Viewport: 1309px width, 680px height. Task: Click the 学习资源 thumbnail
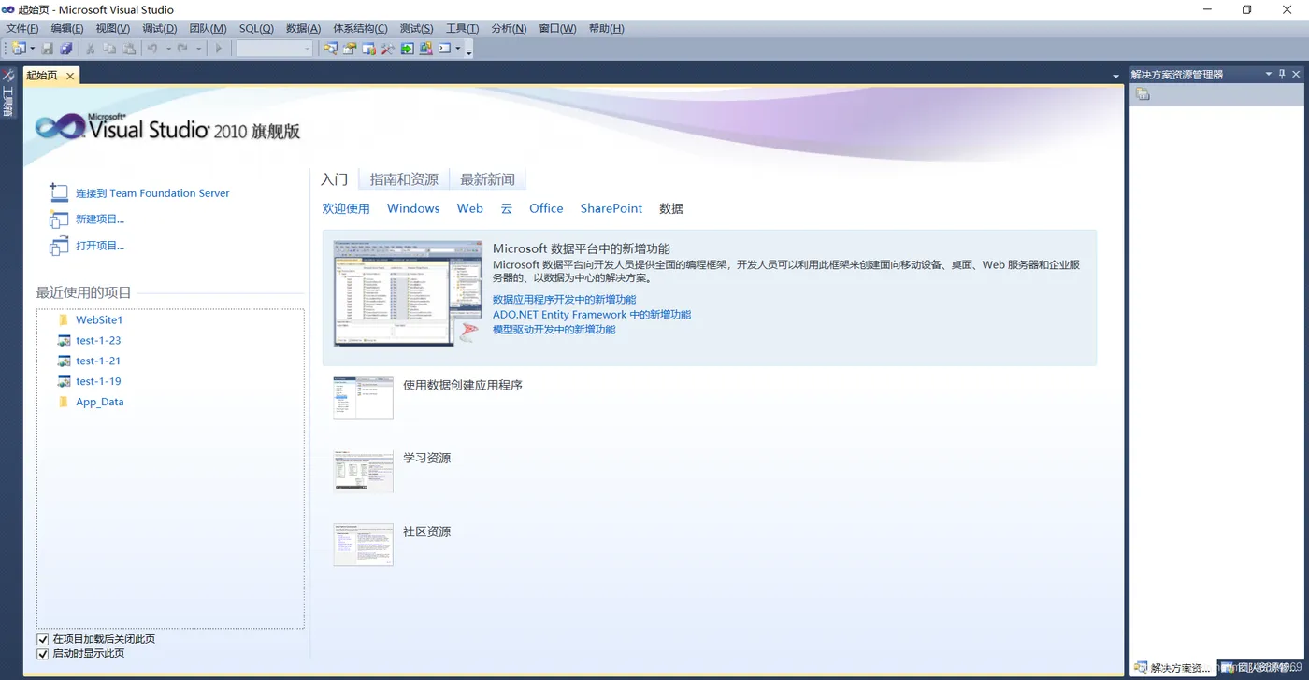point(363,472)
